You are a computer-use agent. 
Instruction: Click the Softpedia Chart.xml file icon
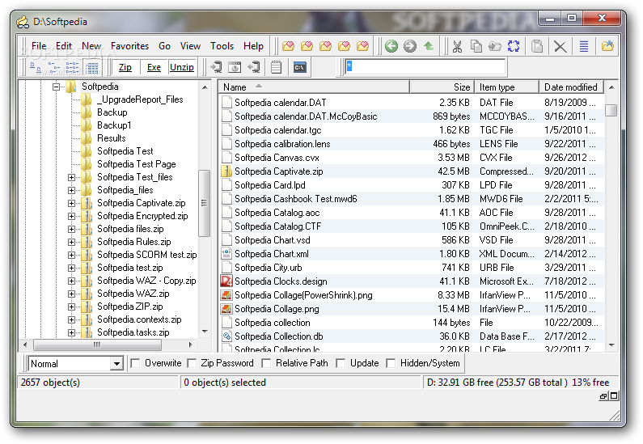(x=226, y=254)
